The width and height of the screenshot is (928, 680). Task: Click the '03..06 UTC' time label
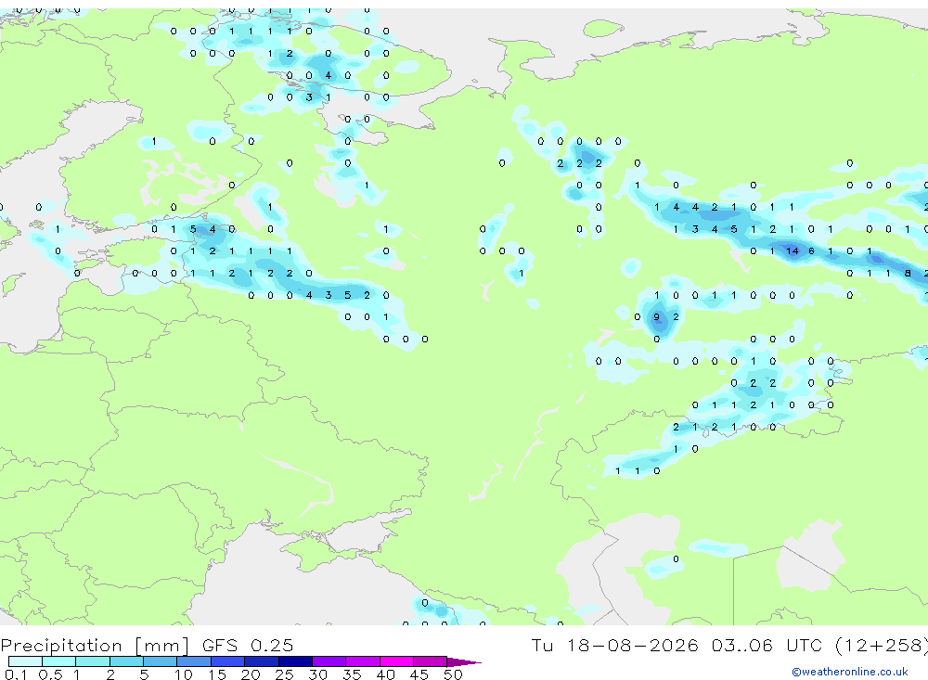[x=767, y=645]
